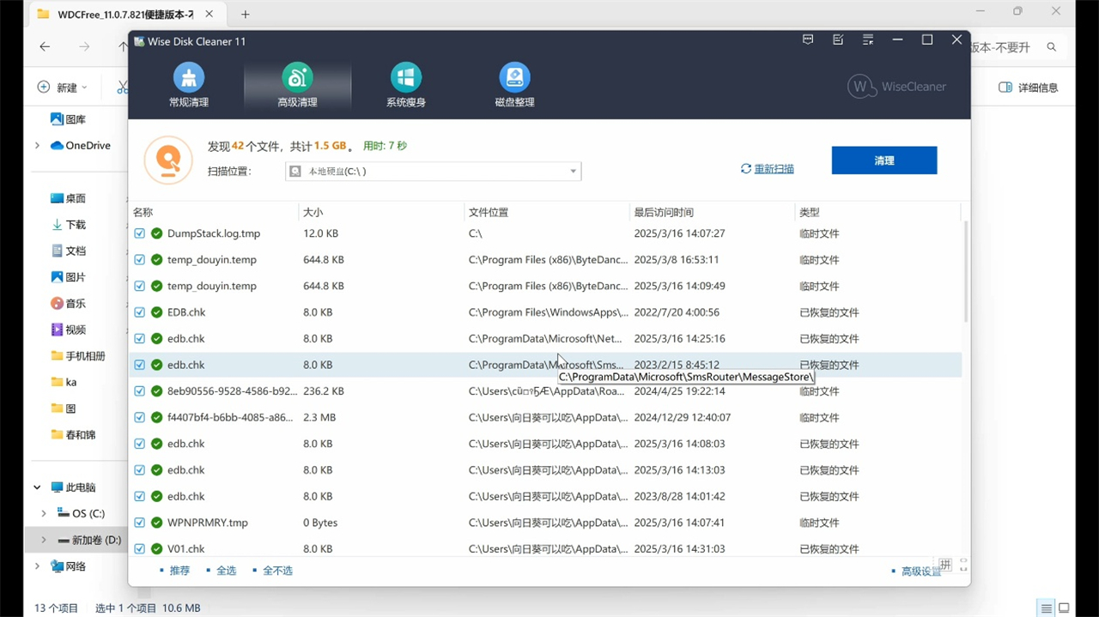Uncheck the 8eb90556-9528-4586 file checkbox
Viewport: 1099px width, 617px height.
pos(140,391)
